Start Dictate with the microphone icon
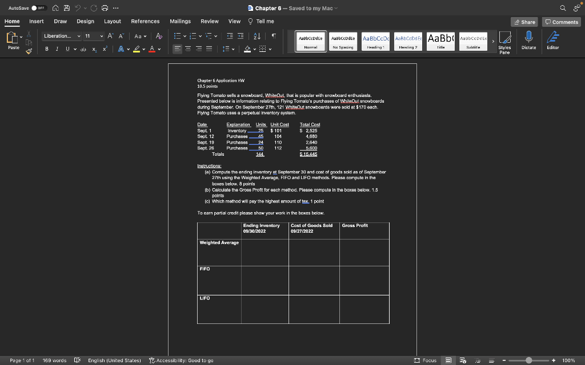585x365 pixels. 528,40
